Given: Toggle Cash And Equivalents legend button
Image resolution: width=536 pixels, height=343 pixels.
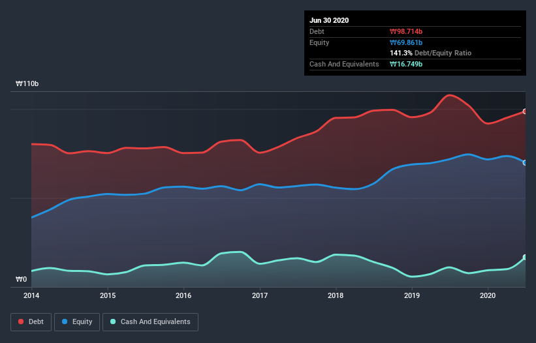Looking at the screenshot, I should 150,322.
